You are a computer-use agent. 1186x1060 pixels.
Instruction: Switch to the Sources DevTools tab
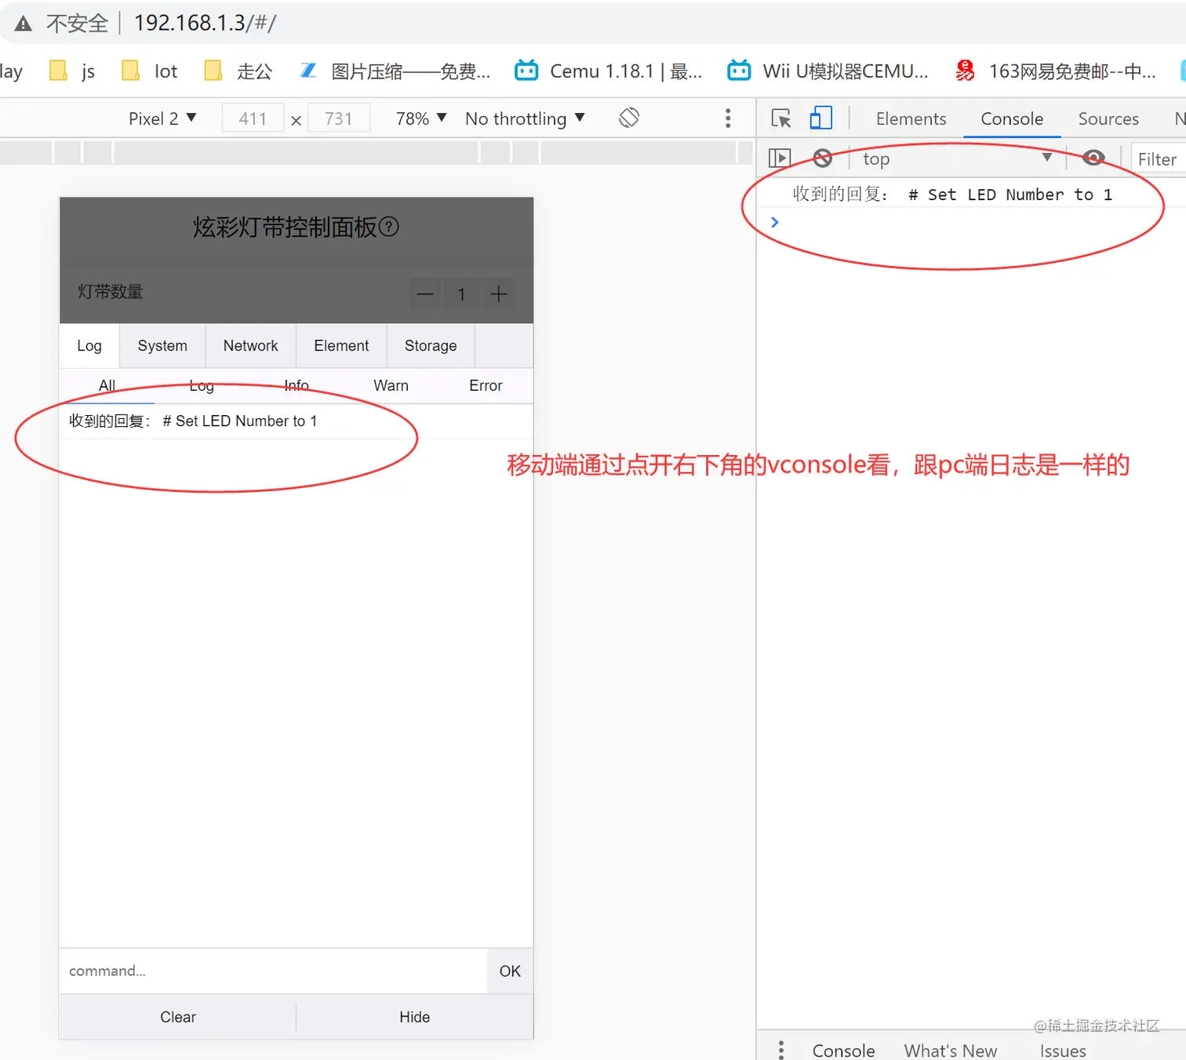1108,118
